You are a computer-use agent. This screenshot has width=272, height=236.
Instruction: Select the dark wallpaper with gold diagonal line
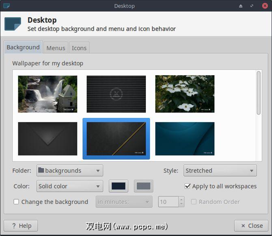click(116, 139)
